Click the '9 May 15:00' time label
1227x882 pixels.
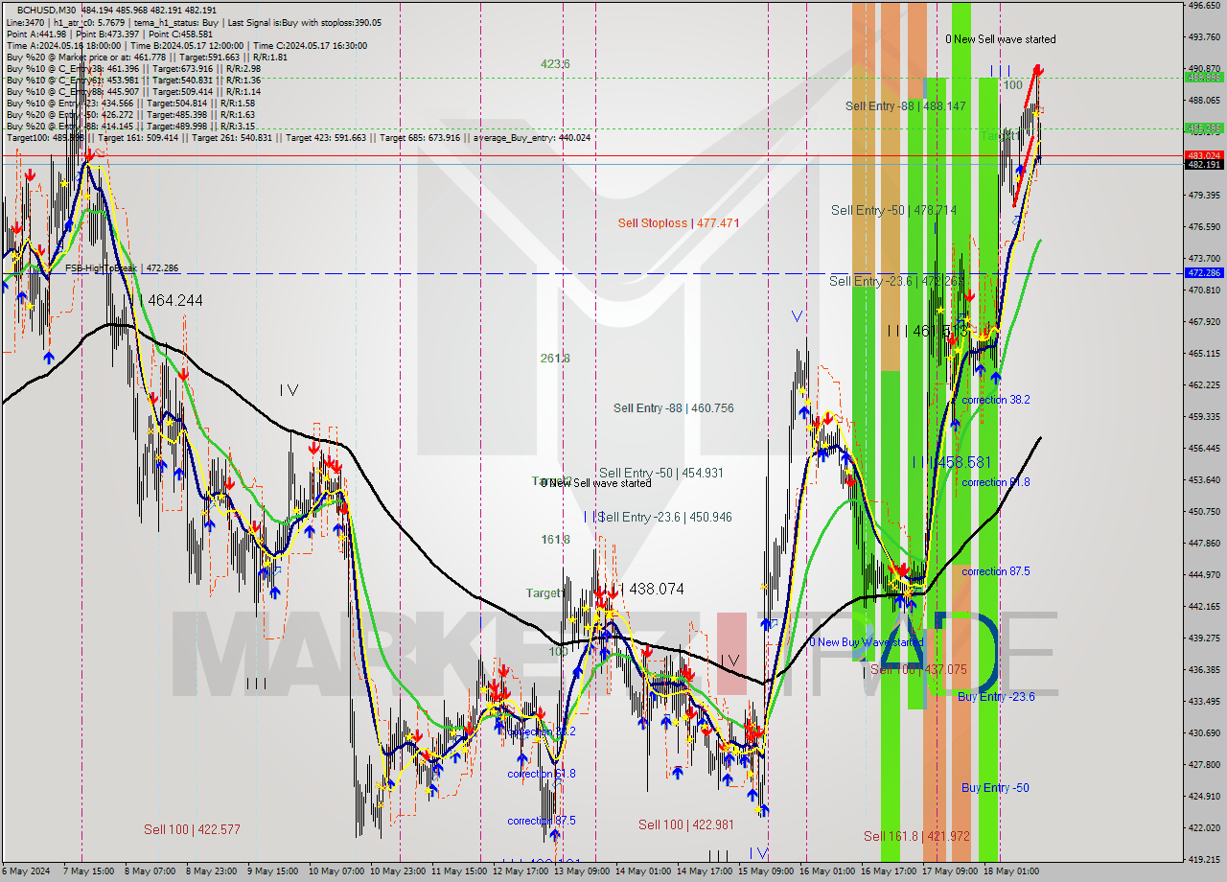point(274,871)
